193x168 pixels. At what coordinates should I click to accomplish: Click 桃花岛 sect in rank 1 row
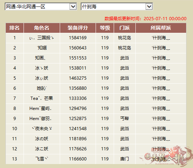[125, 38]
